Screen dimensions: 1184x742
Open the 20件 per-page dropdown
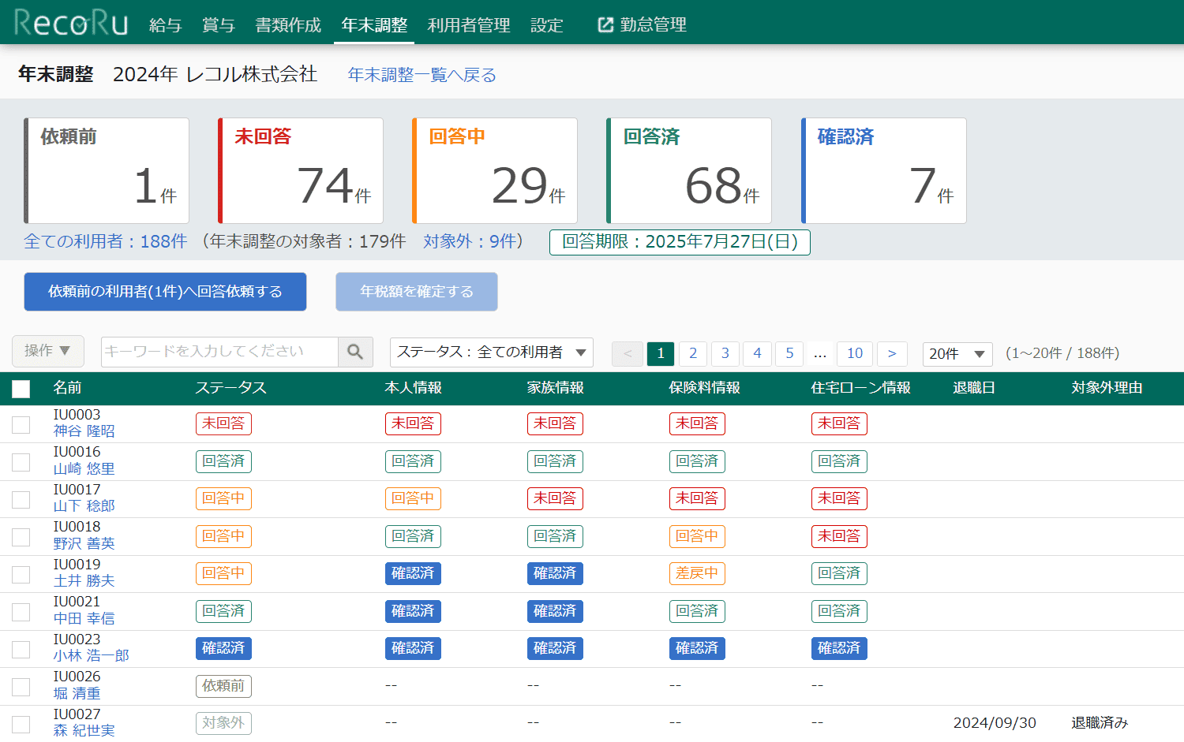pyautogui.click(x=957, y=353)
